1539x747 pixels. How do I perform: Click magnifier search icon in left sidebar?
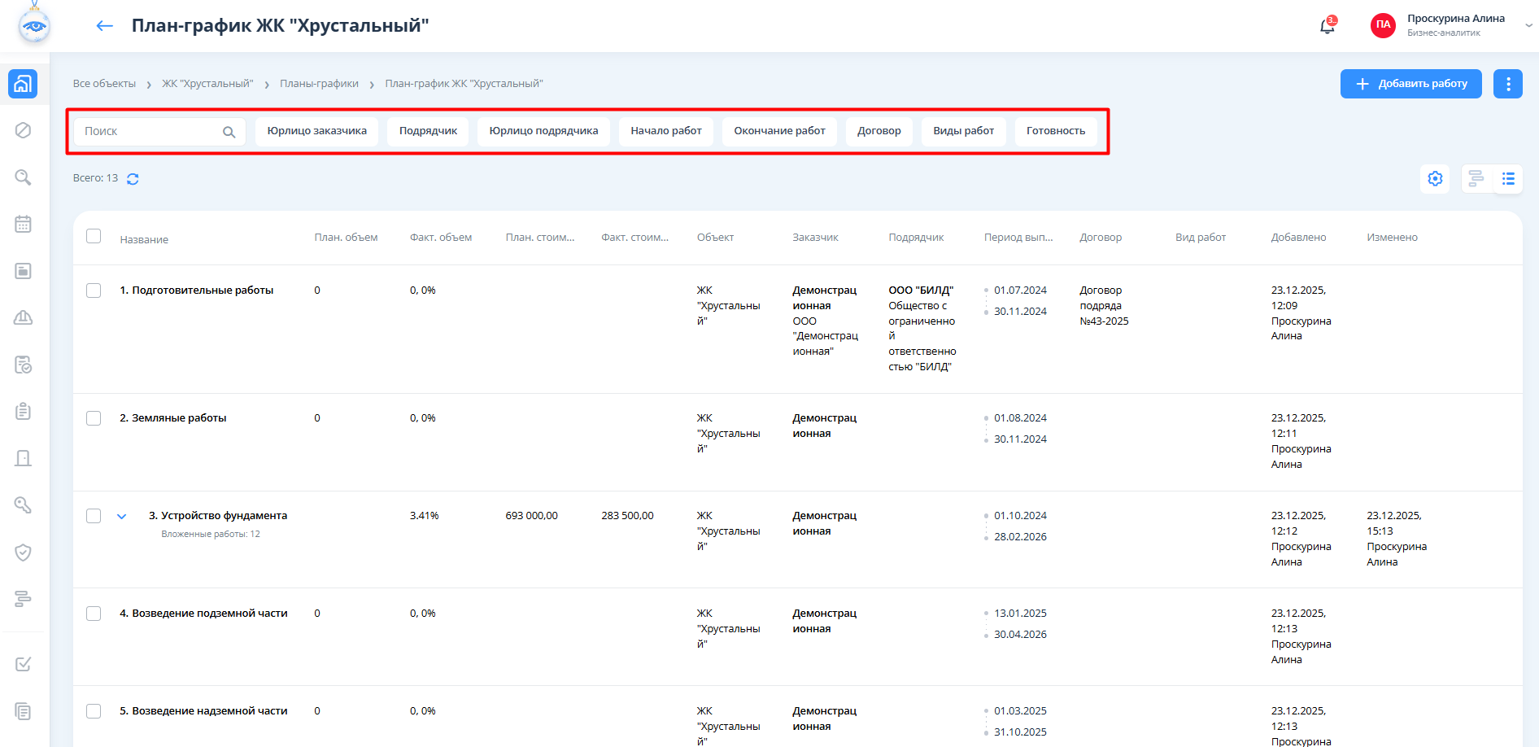(24, 177)
